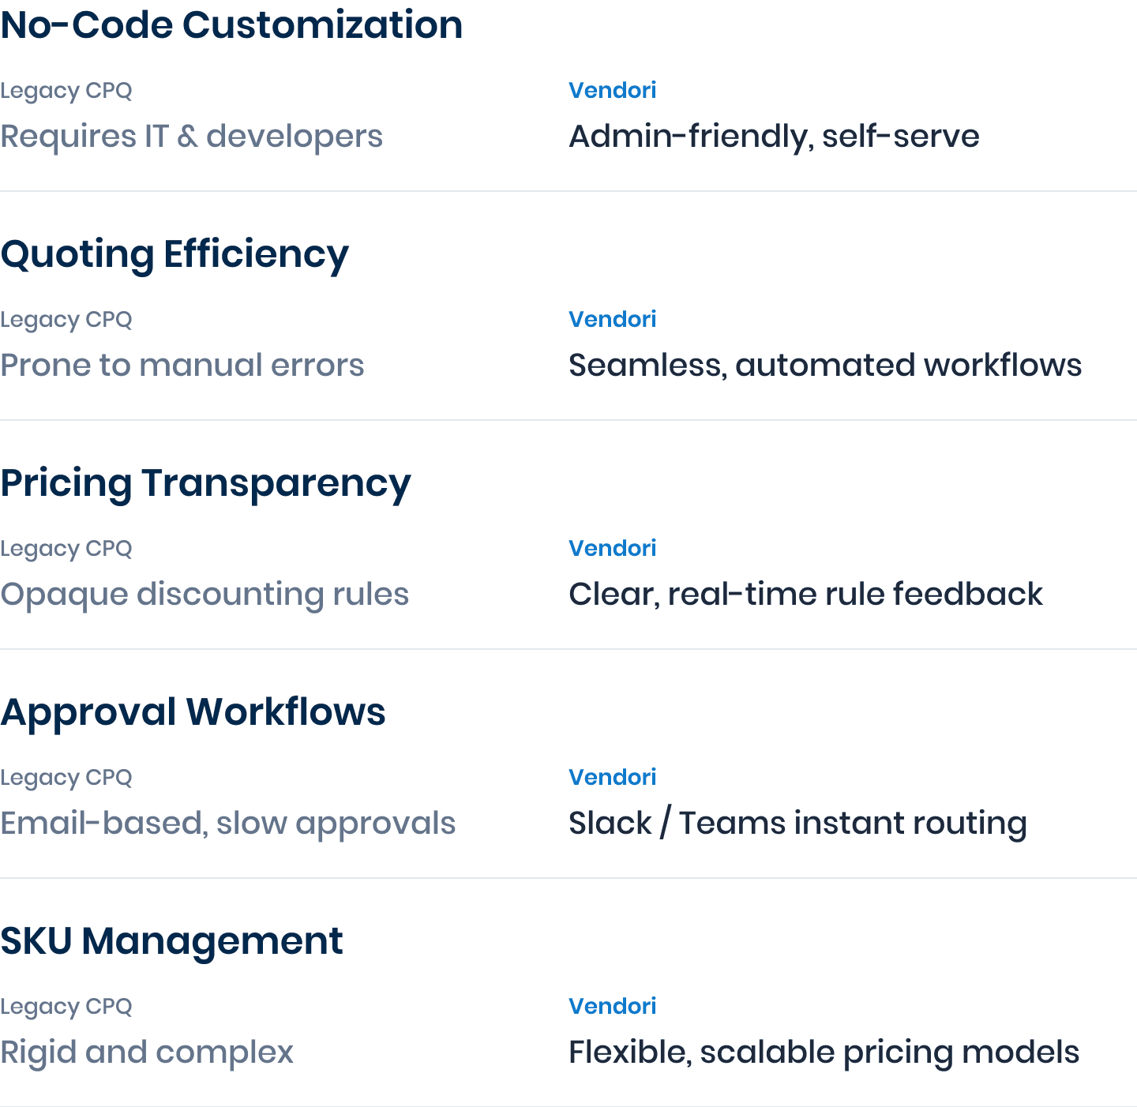Click Legacy CPQ label under Approval Workflows
Image resolution: width=1137 pixels, height=1107 pixels.
[66, 779]
